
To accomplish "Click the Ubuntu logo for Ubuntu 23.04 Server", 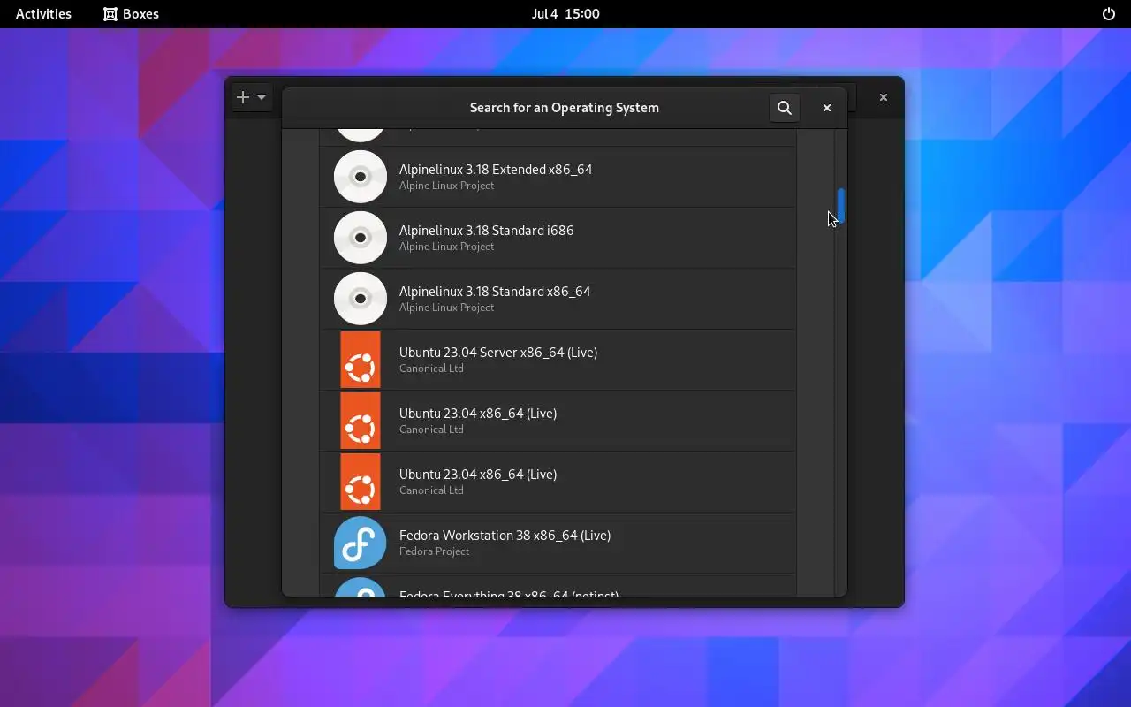I will pyautogui.click(x=361, y=360).
